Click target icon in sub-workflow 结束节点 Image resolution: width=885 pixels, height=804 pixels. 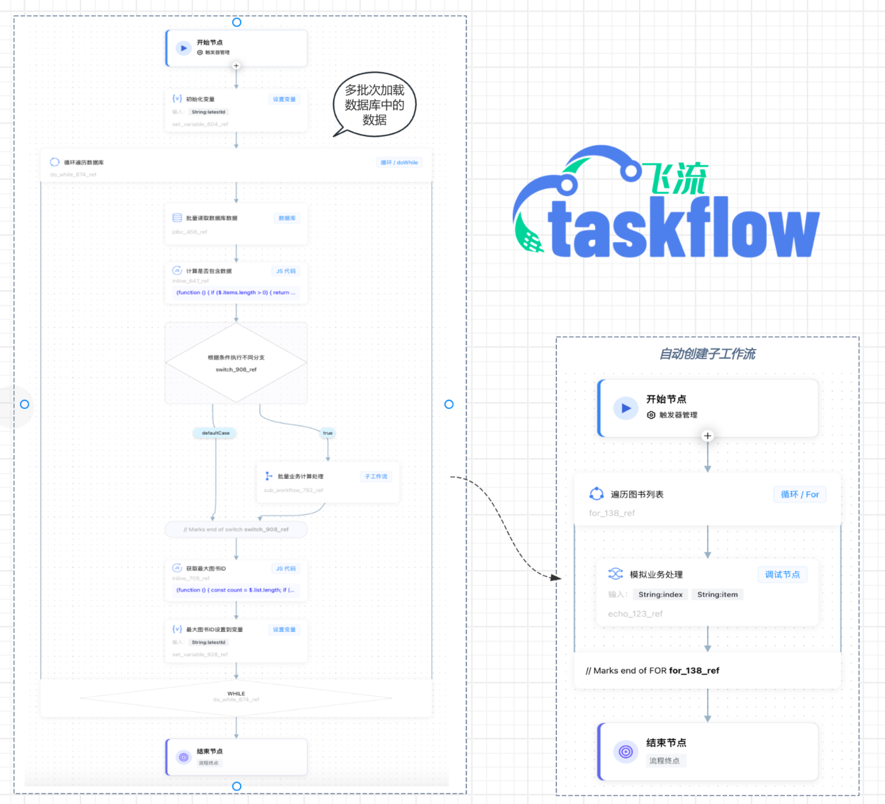(x=626, y=751)
